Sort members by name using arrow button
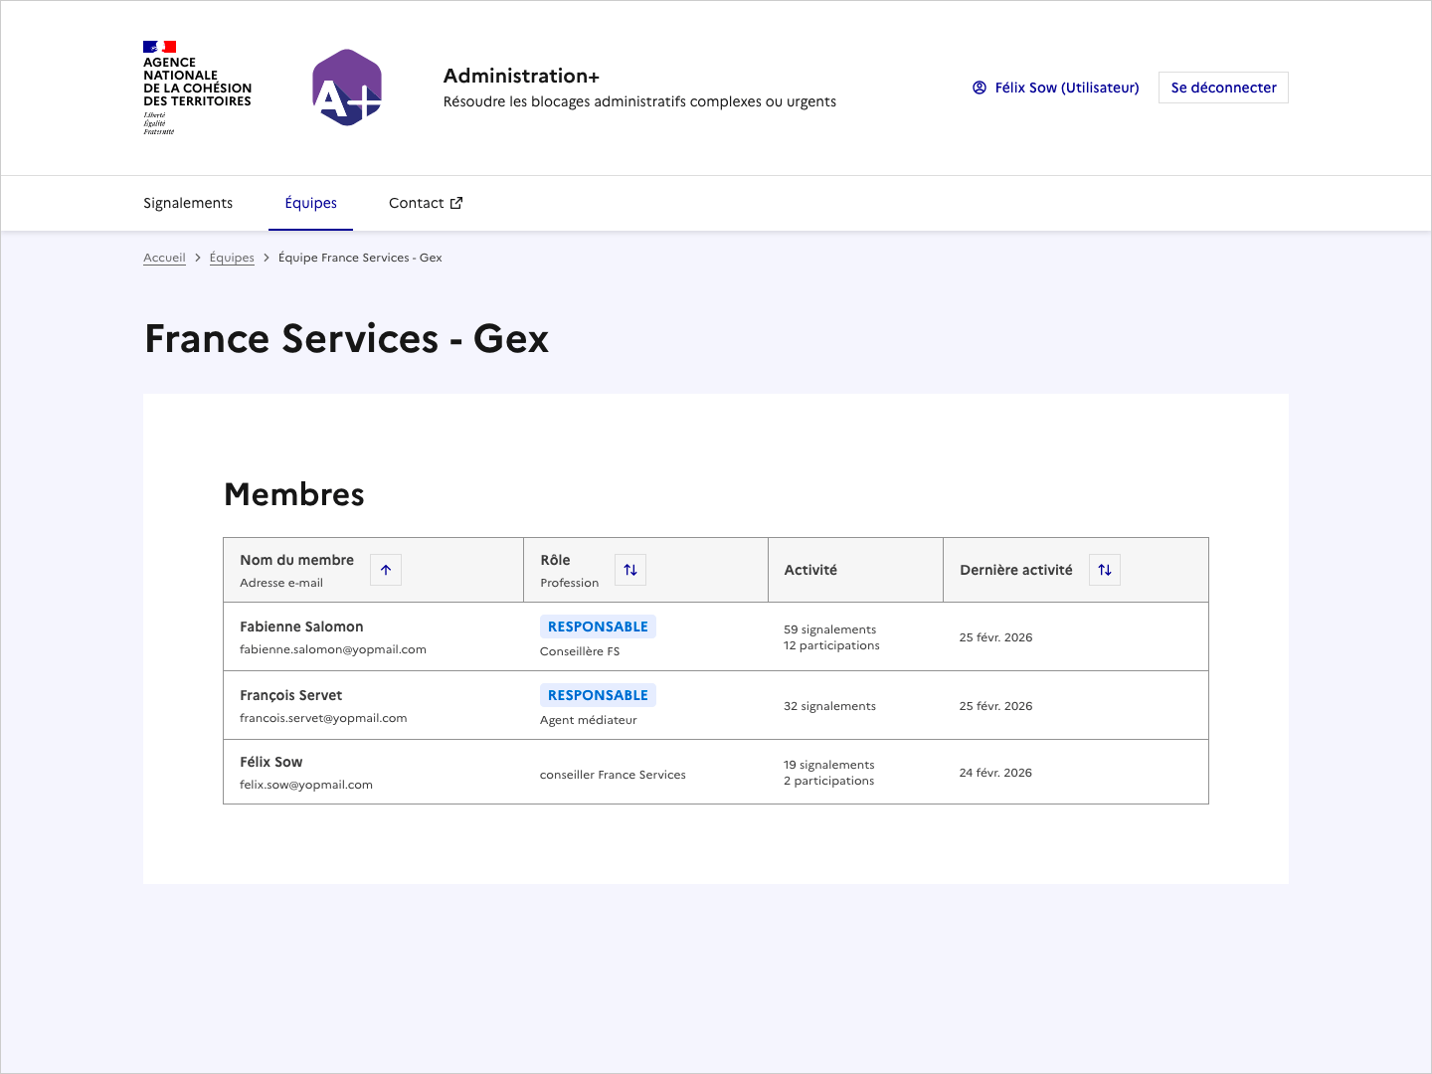 [x=386, y=570]
